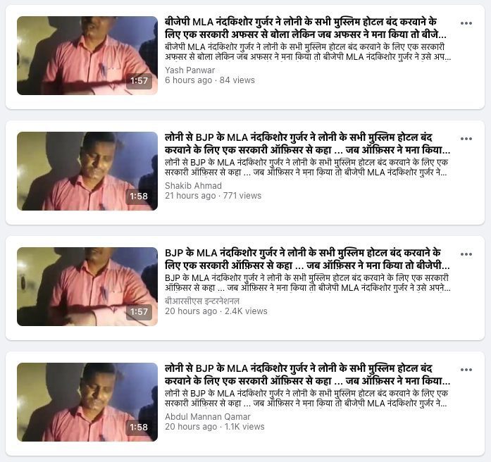Open options menu for Yash Panwar video

[466, 23]
